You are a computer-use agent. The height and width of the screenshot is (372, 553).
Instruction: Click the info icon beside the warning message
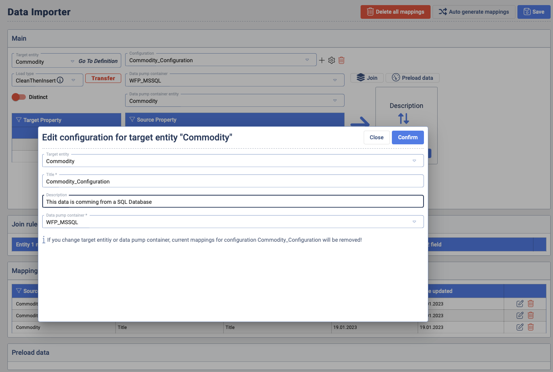(44, 240)
